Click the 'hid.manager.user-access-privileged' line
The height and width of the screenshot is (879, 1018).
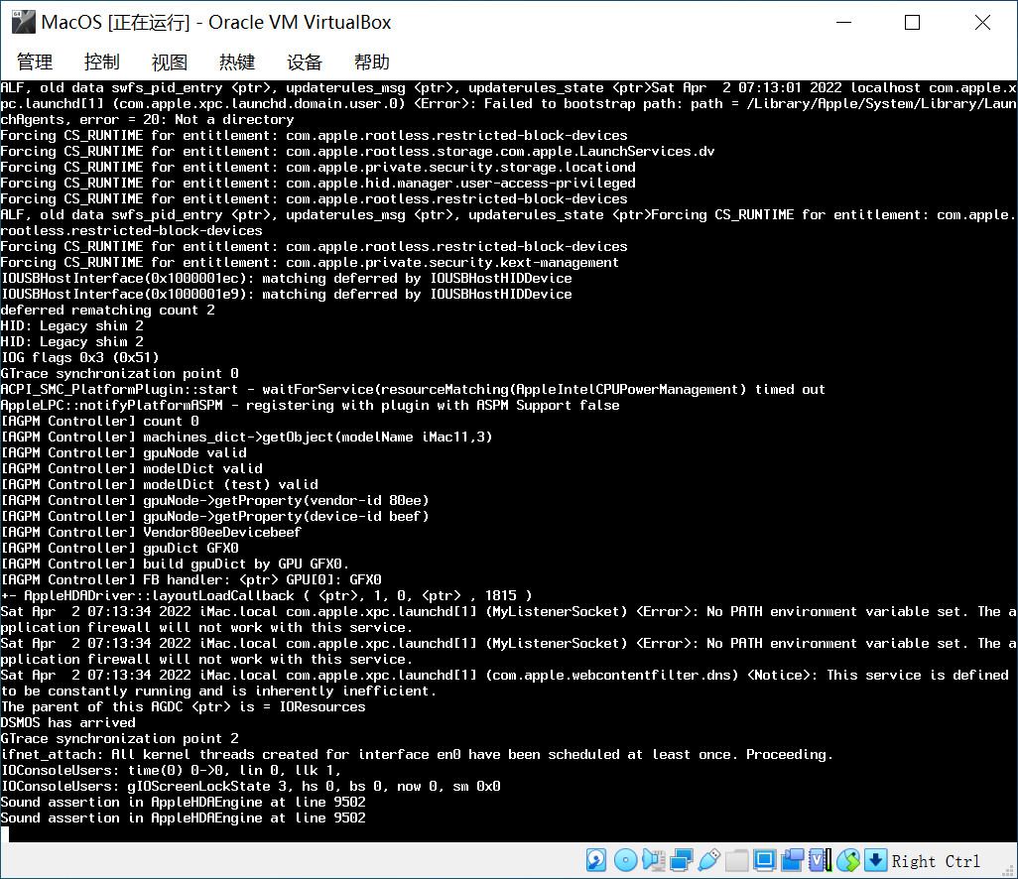[x=318, y=184]
